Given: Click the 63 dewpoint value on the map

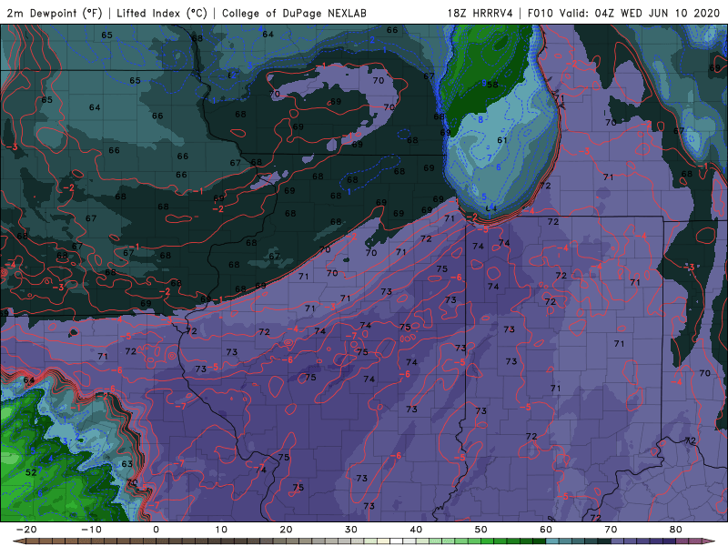Looking at the screenshot, I should point(127,463).
